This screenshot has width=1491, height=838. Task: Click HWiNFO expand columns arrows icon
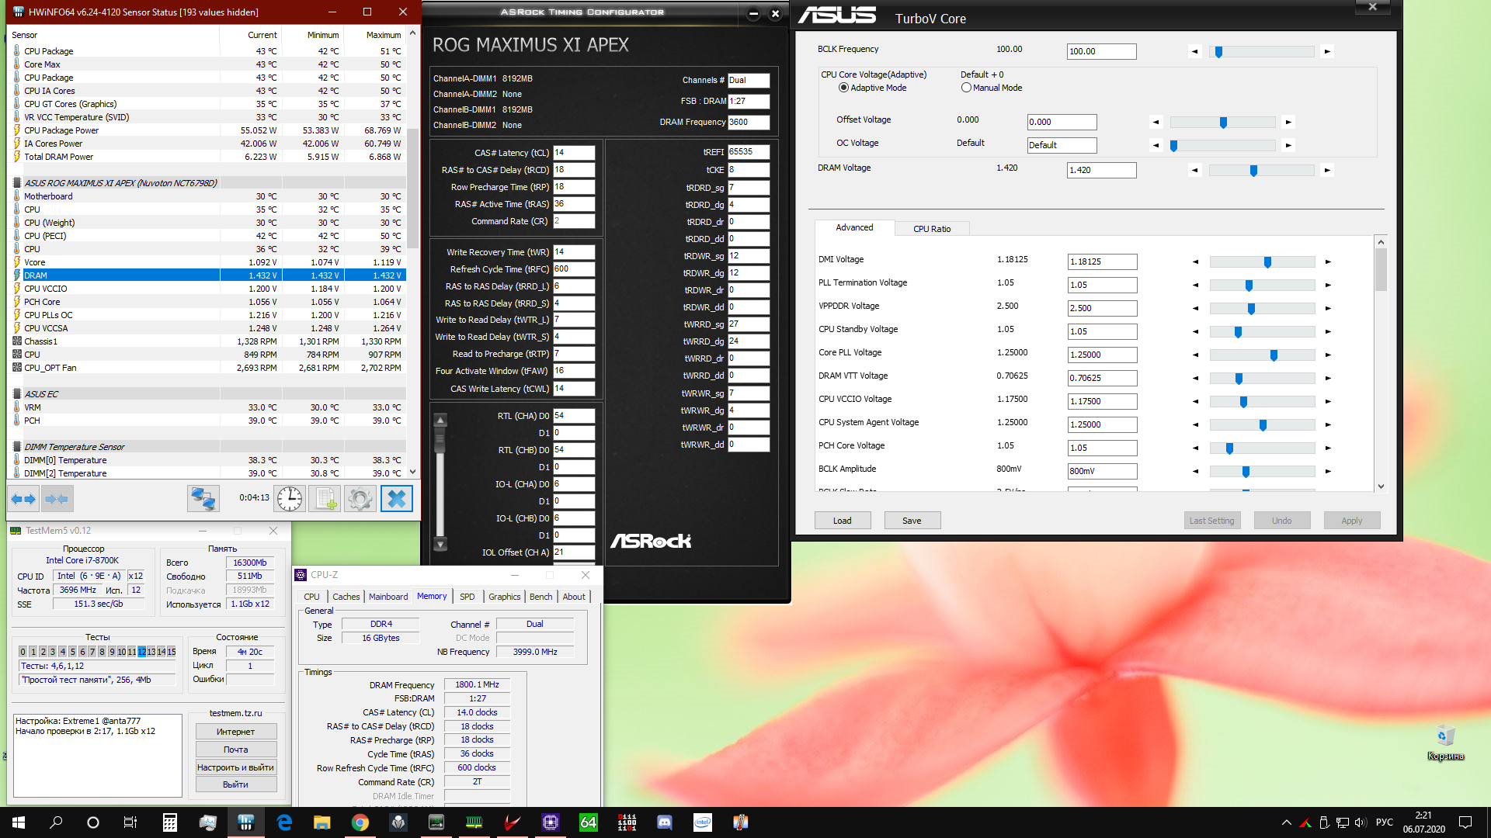(23, 499)
